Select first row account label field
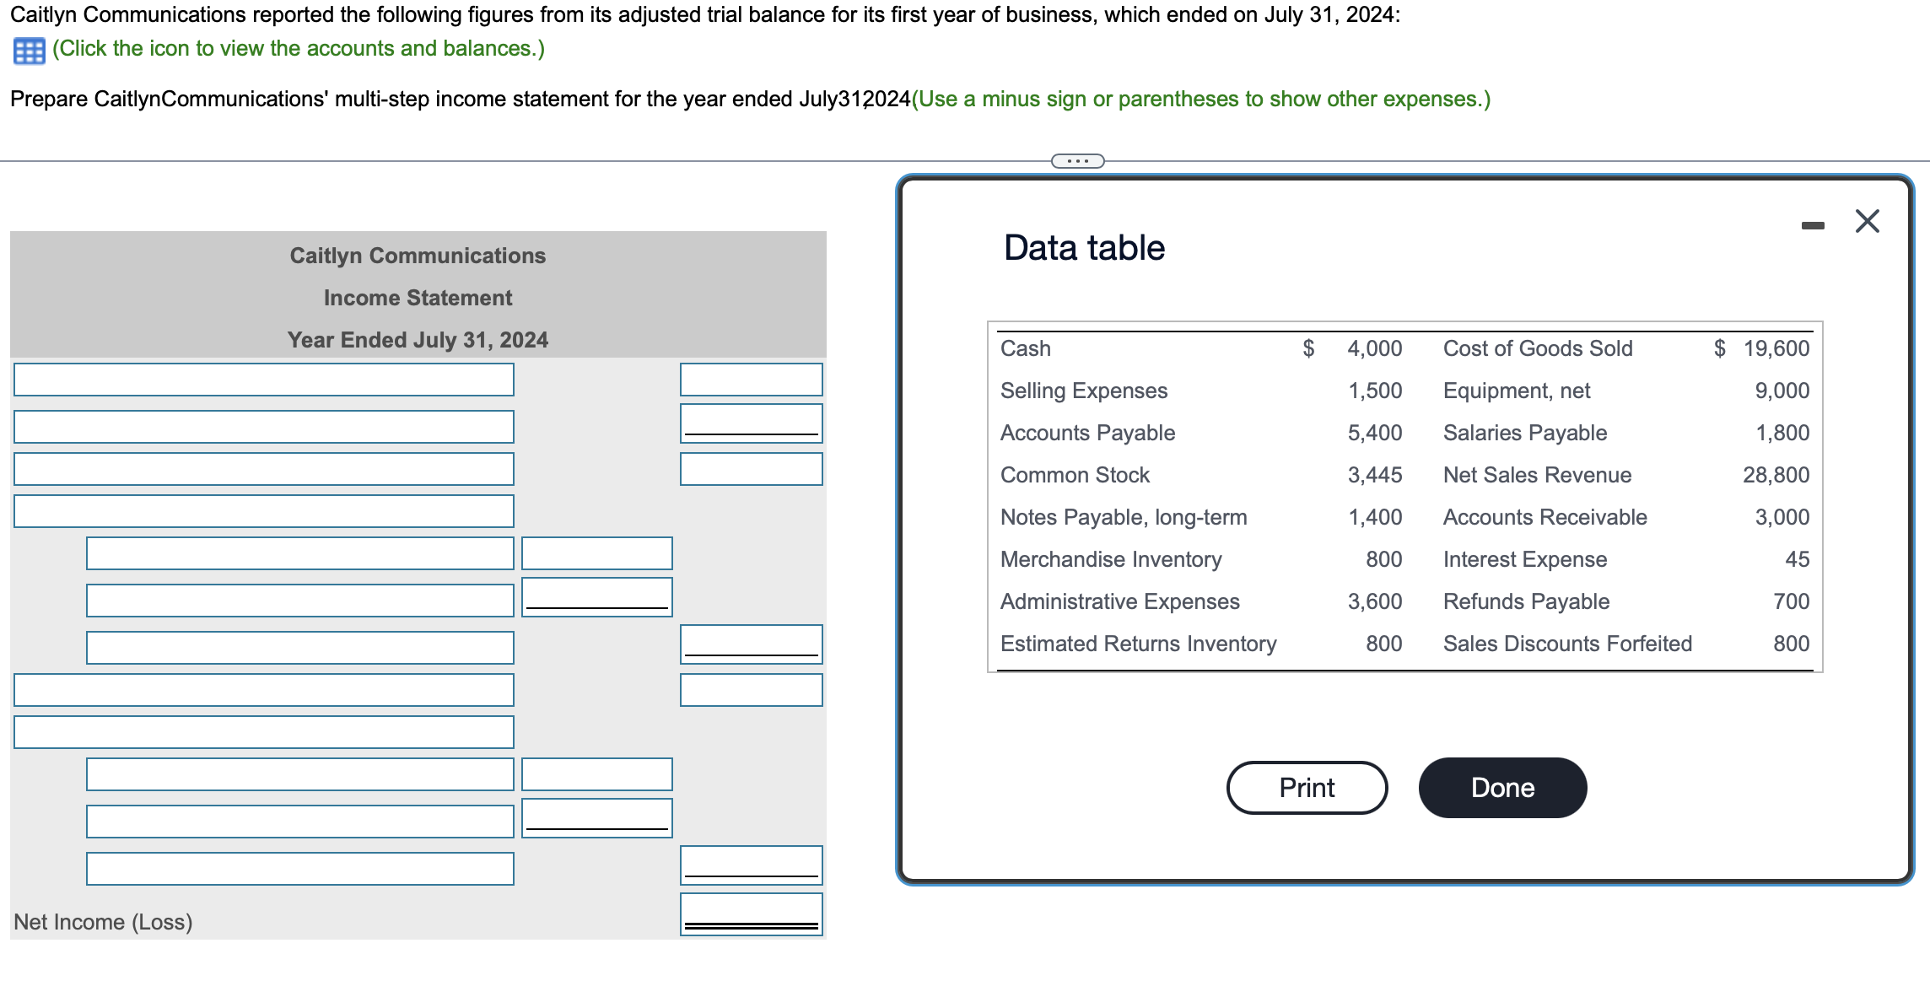Viewport: 1930px width, 997px height. point(263,380)
